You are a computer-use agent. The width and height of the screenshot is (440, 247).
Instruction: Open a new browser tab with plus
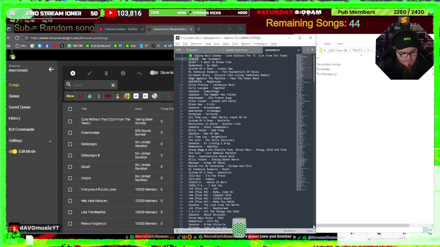pos(198,29)
